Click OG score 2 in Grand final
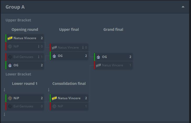Image resolution: width=191 pixels, height=123 pixels. click(x=130, y=57)
